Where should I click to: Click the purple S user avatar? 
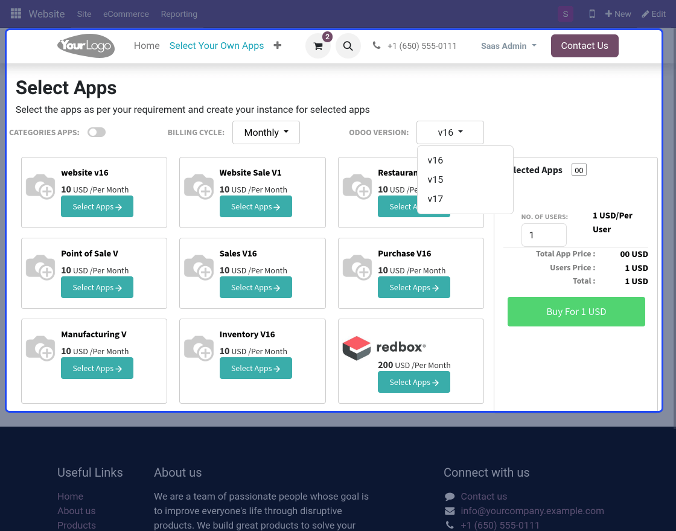pos(565,14)
